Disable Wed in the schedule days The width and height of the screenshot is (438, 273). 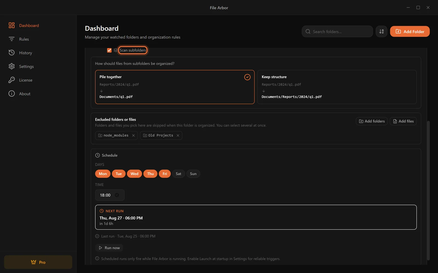(134, 174)
